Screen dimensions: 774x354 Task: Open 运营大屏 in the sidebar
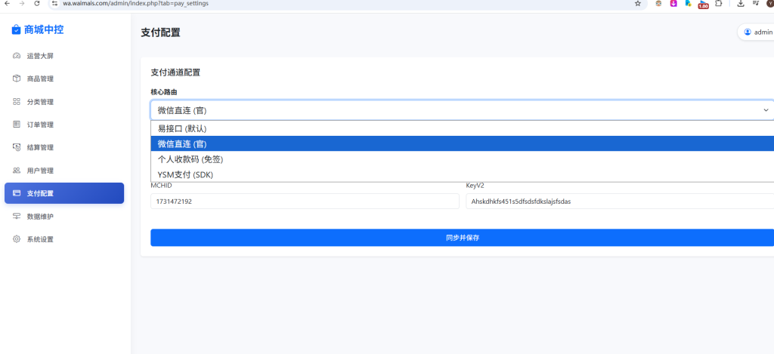pyautogui.click(x=40, y=56)
